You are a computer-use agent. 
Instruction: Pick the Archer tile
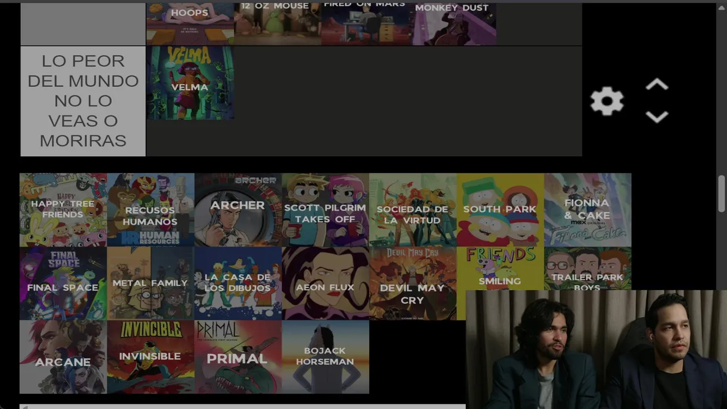[238, 210]
